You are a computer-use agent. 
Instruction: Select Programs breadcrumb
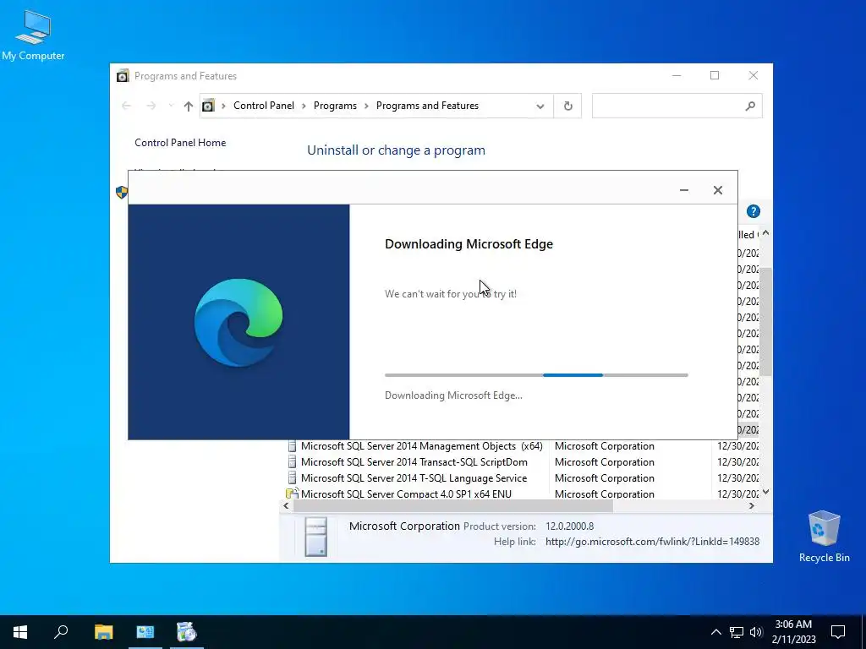point(335,106)
